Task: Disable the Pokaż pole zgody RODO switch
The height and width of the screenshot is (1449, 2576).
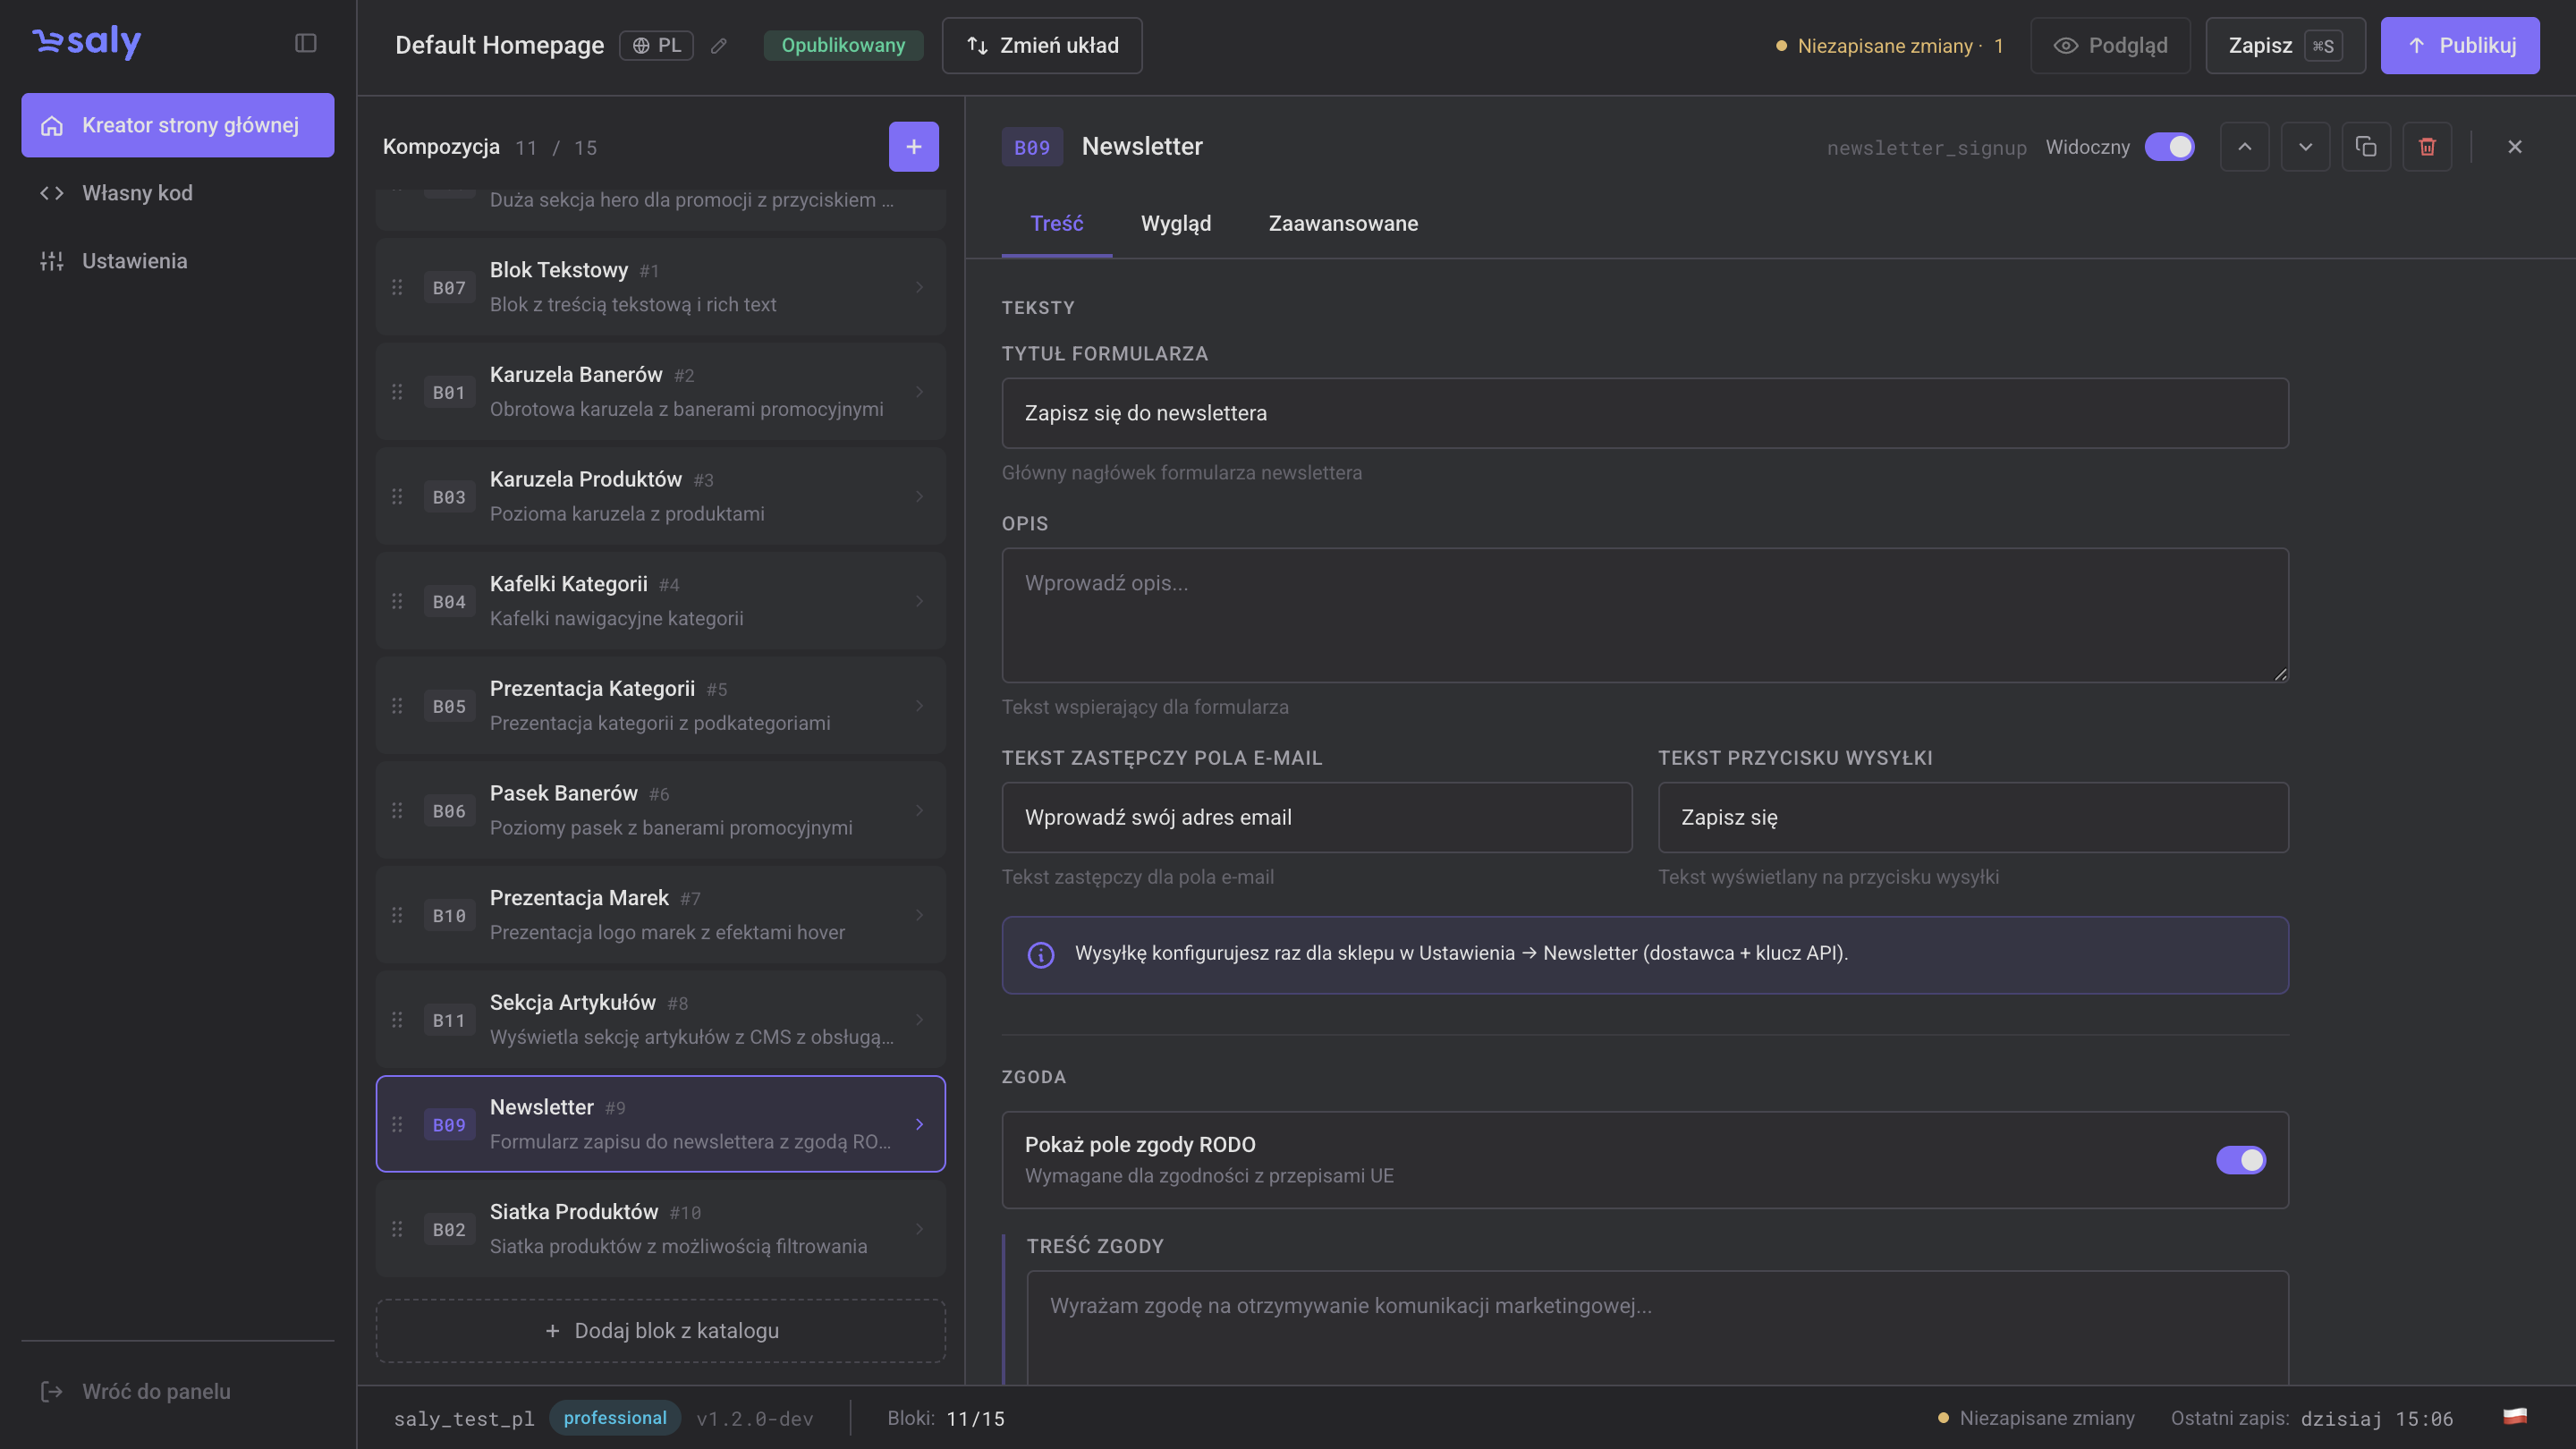Action: pyautogui.click(x=2240, y=1160)
